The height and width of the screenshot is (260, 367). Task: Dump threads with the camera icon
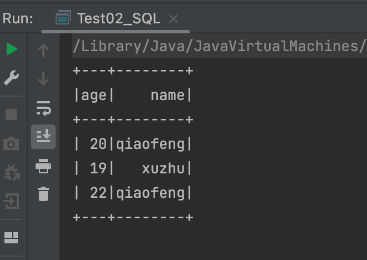click(12, 144)
